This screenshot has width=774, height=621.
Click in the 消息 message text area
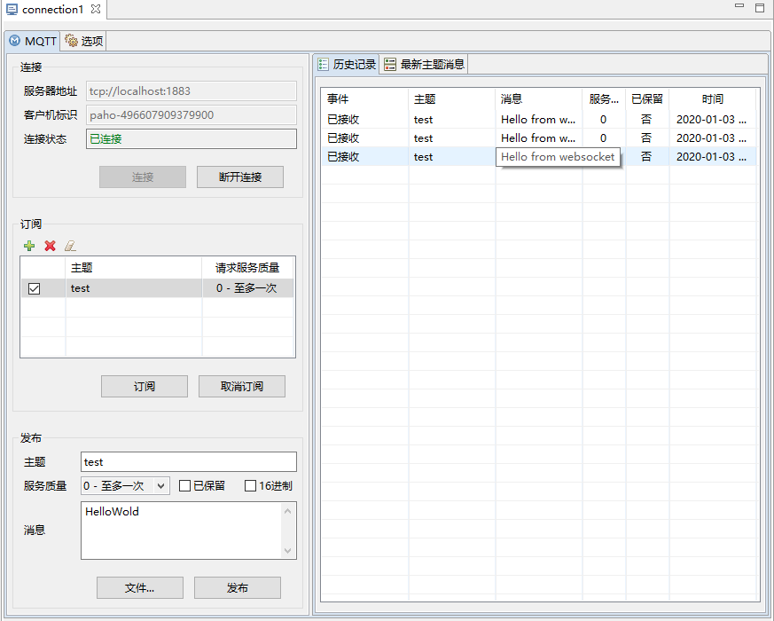[181, 531]
